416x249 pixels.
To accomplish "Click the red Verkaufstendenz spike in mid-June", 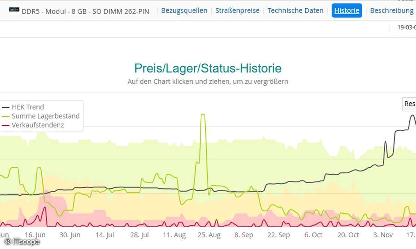I will pos(44,208).
